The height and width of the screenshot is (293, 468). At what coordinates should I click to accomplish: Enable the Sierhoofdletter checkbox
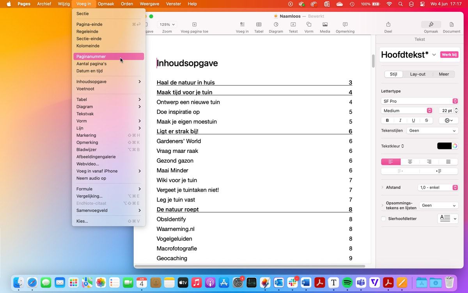[x=383, y=219]
